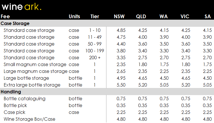The width and height of the screenshot is (214, 123).
Task: Click Large bottle storage row label
Action: pos(26,78)
